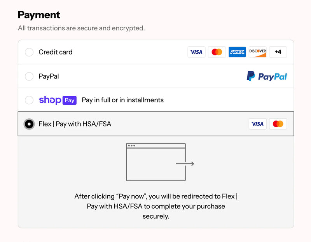Screen dimensions: 311x242
Task: Click the "Credit card" option label
Action: click(56, 52)
